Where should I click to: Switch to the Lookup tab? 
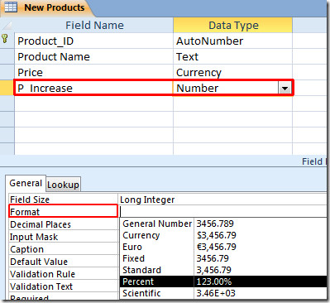(x=63, y=185)
